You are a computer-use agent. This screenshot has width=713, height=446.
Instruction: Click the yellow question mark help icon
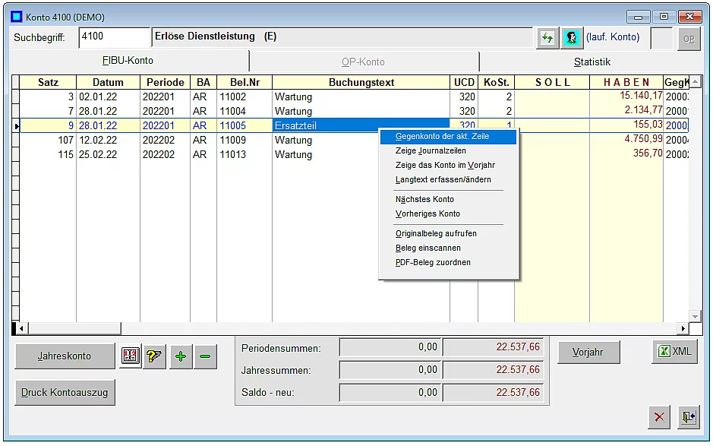pyautogui.click(x=155, y=356)
